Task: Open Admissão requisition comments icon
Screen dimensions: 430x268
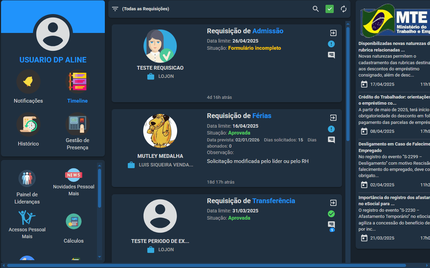Action: [331, 55]
